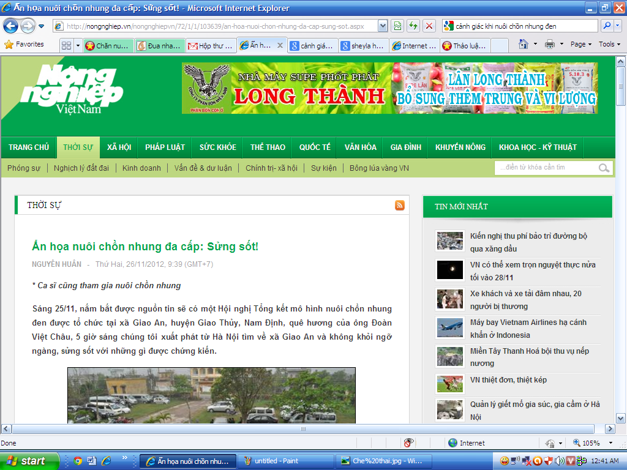The height and width of the screenshot is (470, 627).
Task: Open the SỨC KHỎE navigation menu item
Action: tap(217, 147)
